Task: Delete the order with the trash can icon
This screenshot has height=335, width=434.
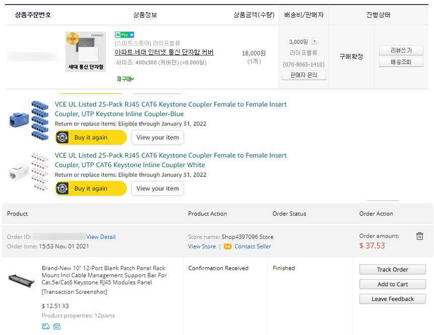Action: 419,236
